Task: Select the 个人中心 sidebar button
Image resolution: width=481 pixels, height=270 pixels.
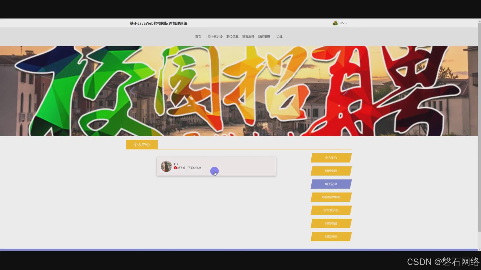Action: pos(331,158)
